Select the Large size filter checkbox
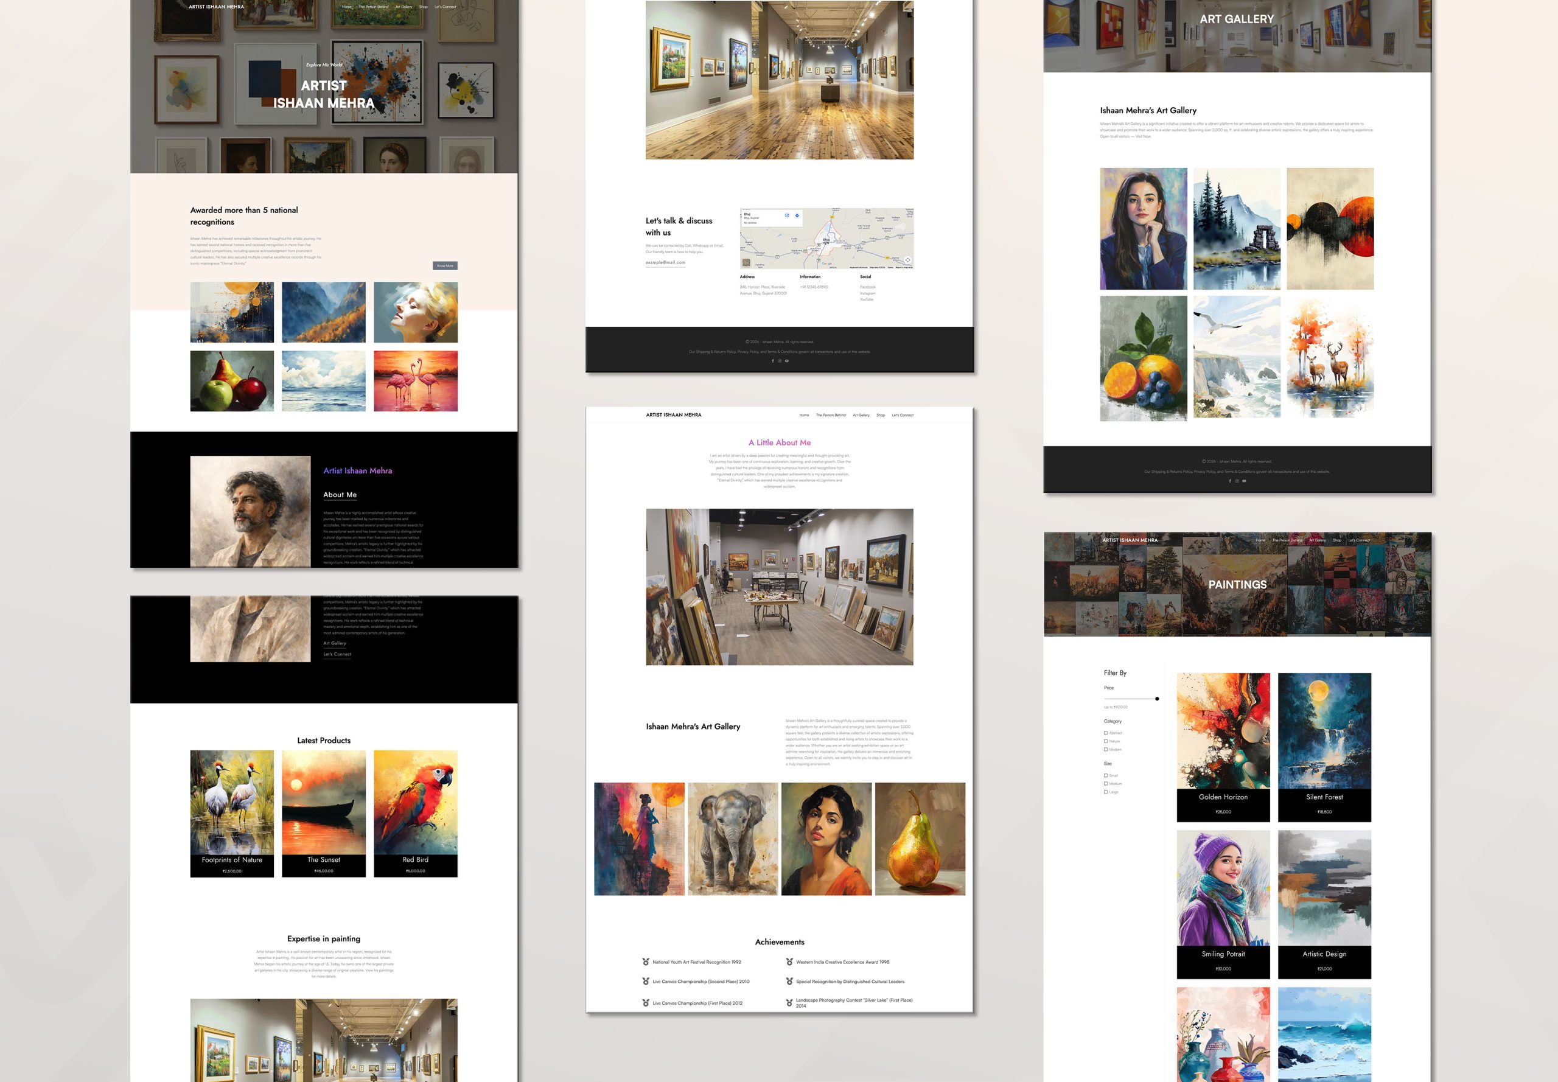1558x1082 pixels. pyautogui.click(x=1106, y=792)
